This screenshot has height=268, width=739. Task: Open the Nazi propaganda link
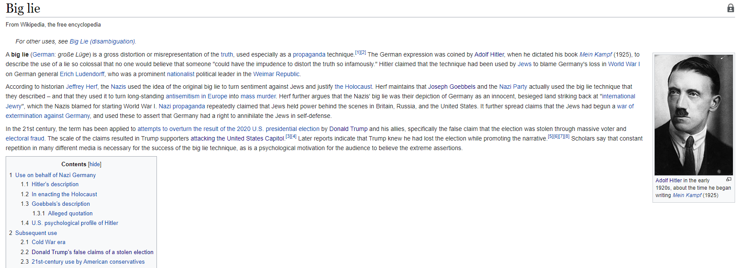coord(182,106)
